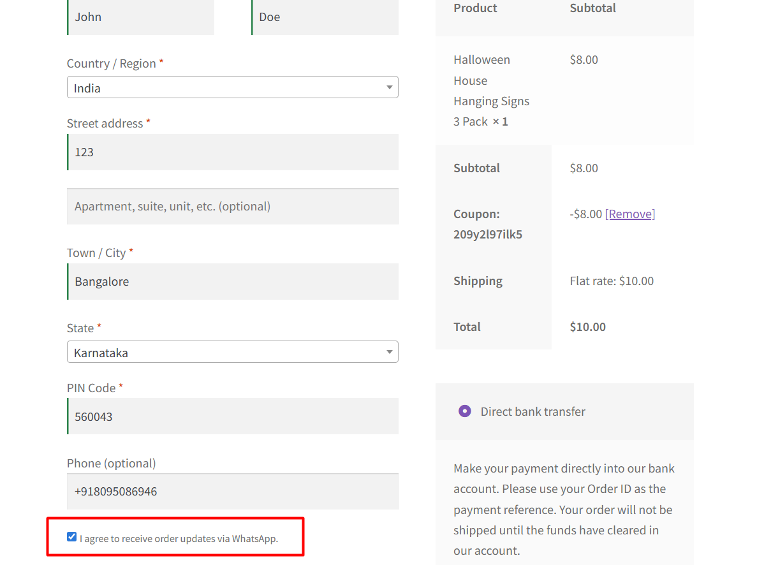
Task: Untick the WhatsApp order updates checkbox
Action: point(72,537)
